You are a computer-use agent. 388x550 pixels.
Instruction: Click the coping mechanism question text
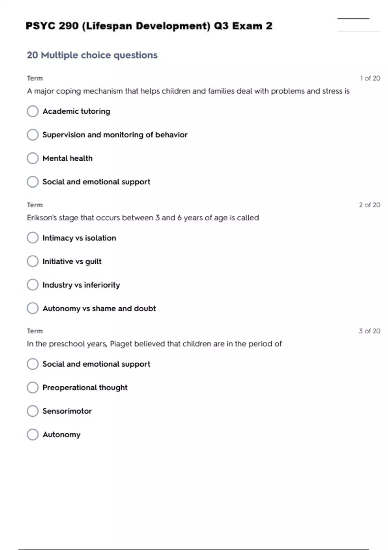pyautogui.click(x=188, y=91)
